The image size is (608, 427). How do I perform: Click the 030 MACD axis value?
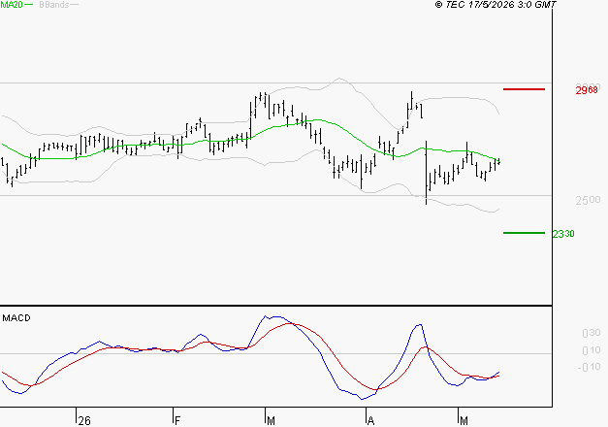point(592,333)
